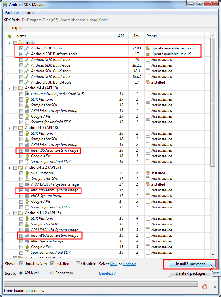
Task: Click Install 8 packages button
Action: (x=192, y=264)
